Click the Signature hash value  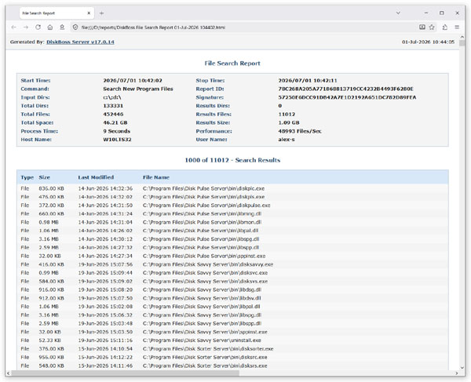(x=347, y=97)
